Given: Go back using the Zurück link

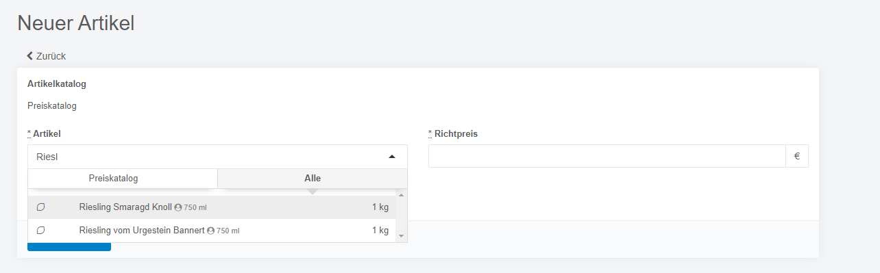Looking at the screenshot, I should [47, 56].
